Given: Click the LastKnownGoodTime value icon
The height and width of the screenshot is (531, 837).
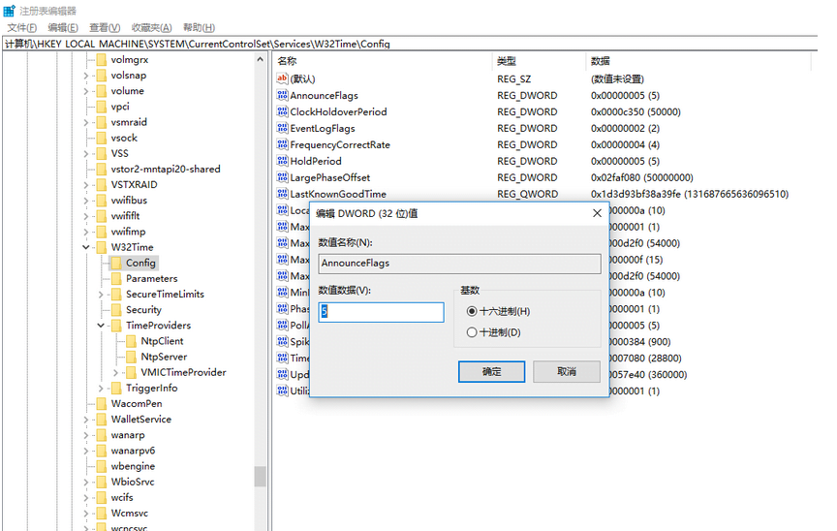Looking at the screenshot, I should [x=282, y=194].
